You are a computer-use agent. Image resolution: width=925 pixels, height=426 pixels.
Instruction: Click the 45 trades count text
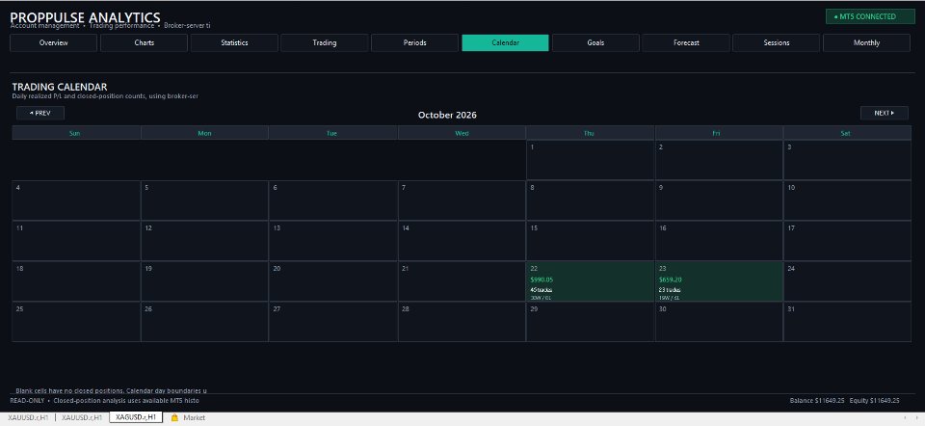pos(541,290)
